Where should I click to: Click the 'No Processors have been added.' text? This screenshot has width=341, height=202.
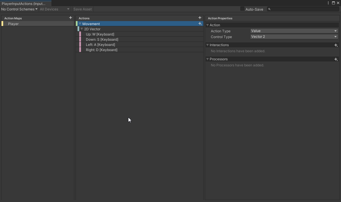coord(237,65)
